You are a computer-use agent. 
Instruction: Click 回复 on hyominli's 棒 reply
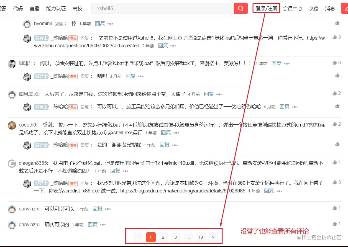[x=100, y=24]
